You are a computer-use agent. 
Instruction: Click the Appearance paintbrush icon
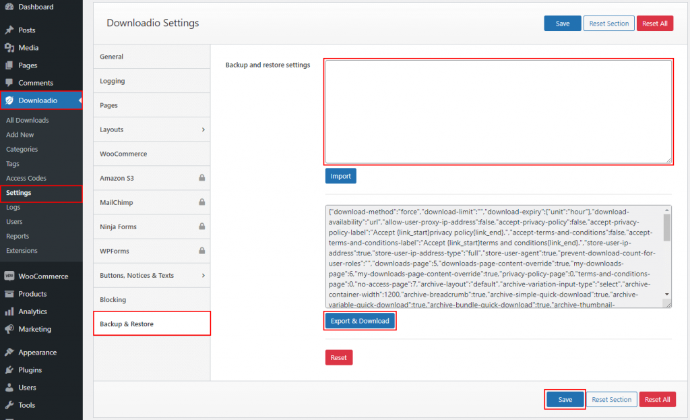(9, 352)
